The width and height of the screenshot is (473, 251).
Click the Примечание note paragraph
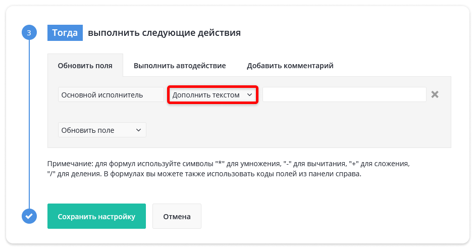pos(228,169)
